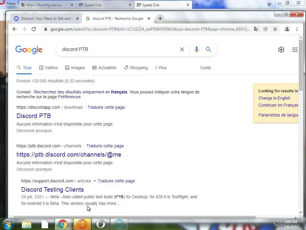The height and width of the screenshot is (230, 306).
Task: Click in the Google search input field
Action: pos(119,49)
